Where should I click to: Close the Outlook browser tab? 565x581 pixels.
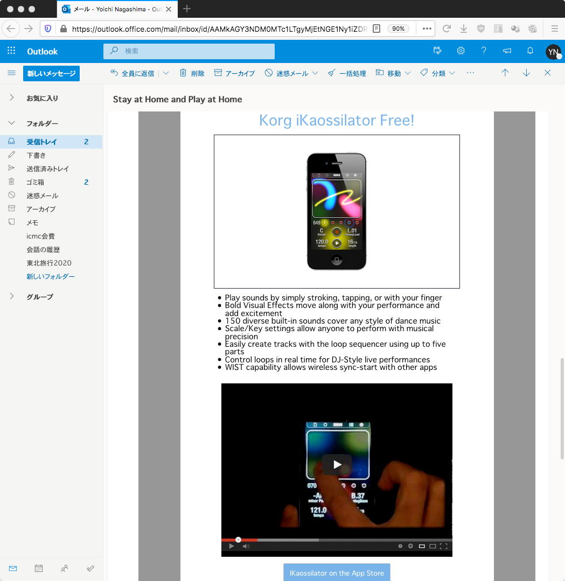point(169,9)
